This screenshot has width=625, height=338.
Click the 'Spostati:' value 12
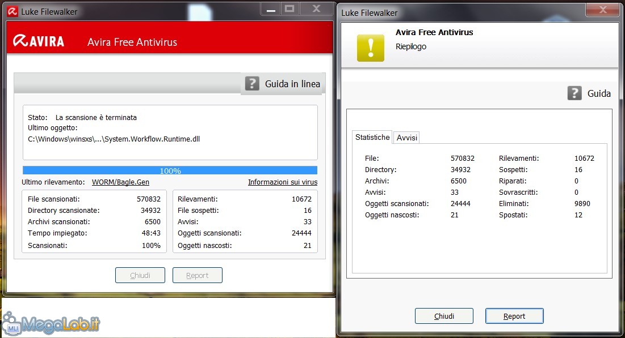pos(578,215)
